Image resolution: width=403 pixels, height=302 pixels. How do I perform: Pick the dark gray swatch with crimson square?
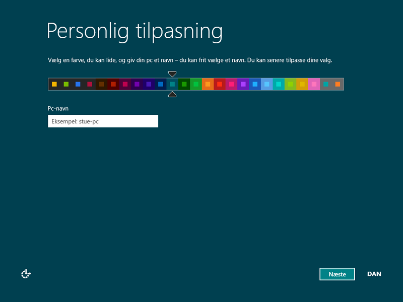pyautogui.click(x=90, y=84)
